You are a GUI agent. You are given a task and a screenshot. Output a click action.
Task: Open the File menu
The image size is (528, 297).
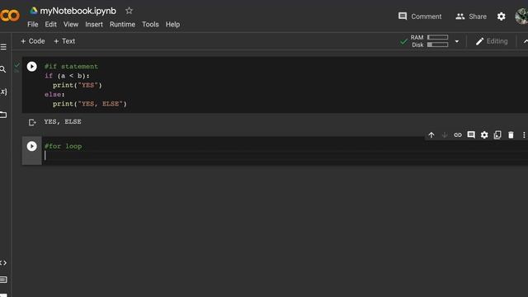(x=33, y=24)
